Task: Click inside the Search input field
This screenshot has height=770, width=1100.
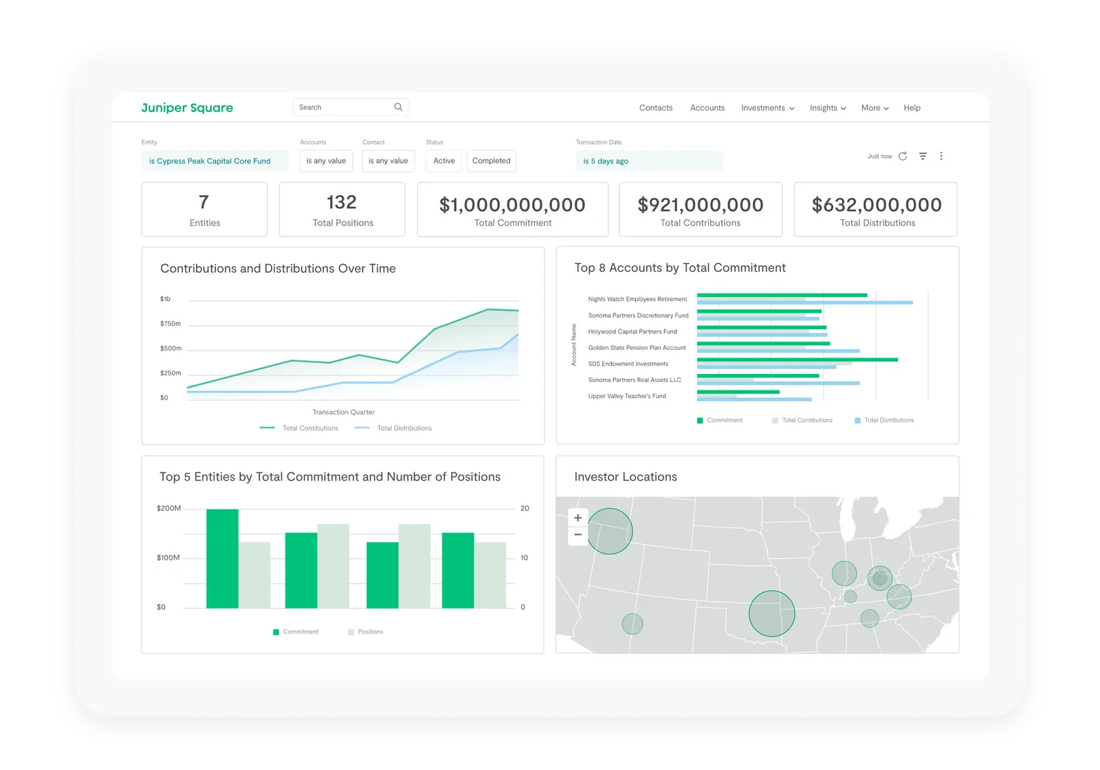Action: pyautogui.click(x=340, y=107)
